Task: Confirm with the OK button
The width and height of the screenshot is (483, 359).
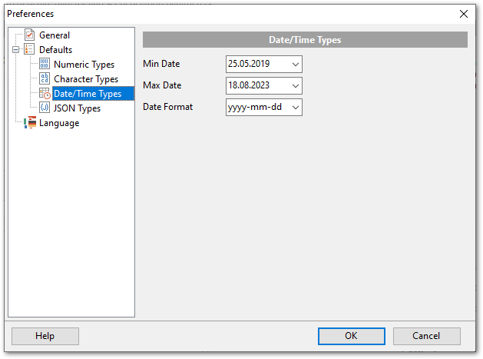Action: point(351,336)
